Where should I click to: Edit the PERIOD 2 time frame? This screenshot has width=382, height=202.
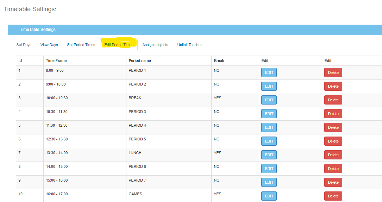tap(269, 86)
